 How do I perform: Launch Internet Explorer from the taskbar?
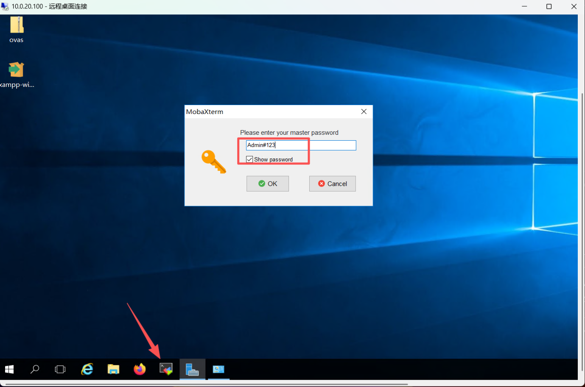point(87,369)
